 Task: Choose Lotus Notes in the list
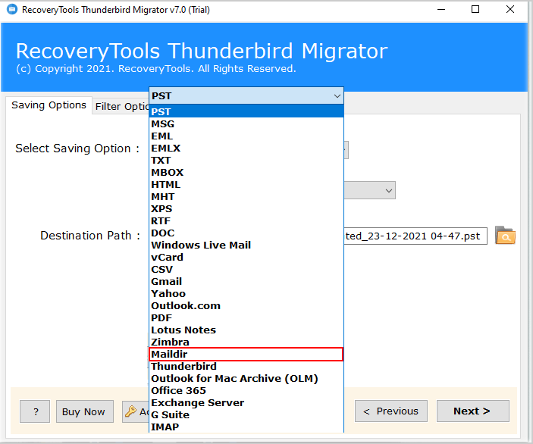pos(246,330)
